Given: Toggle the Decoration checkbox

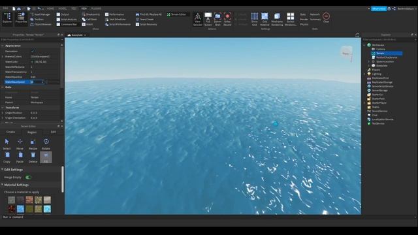Looking at the screenshot, I should pyautogui.click(x=33, y=51).
